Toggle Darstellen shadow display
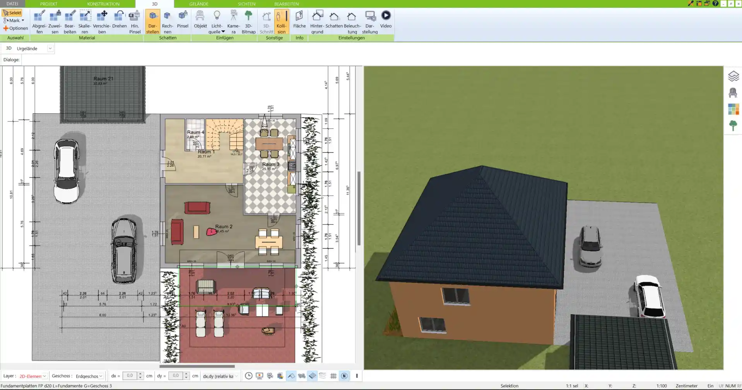 tap(152, 22)
